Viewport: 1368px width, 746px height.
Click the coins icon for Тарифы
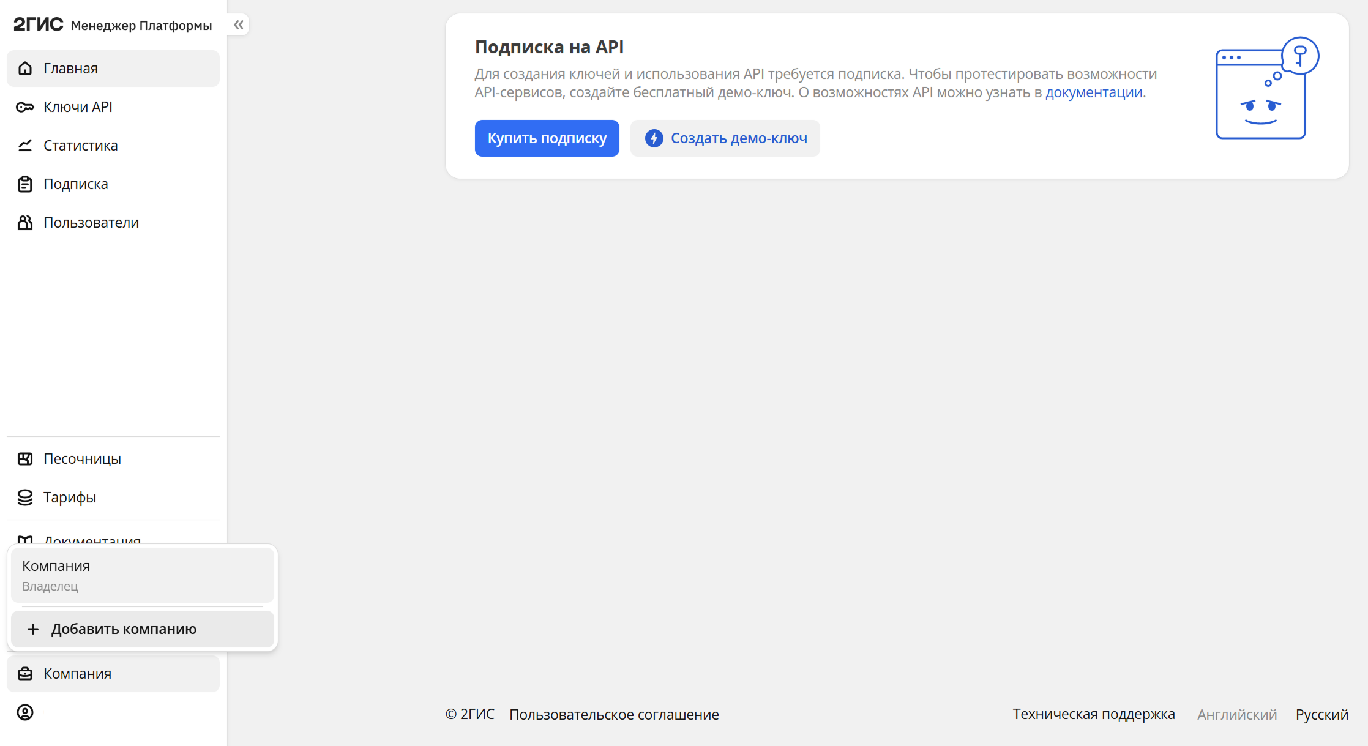[25, 498]
